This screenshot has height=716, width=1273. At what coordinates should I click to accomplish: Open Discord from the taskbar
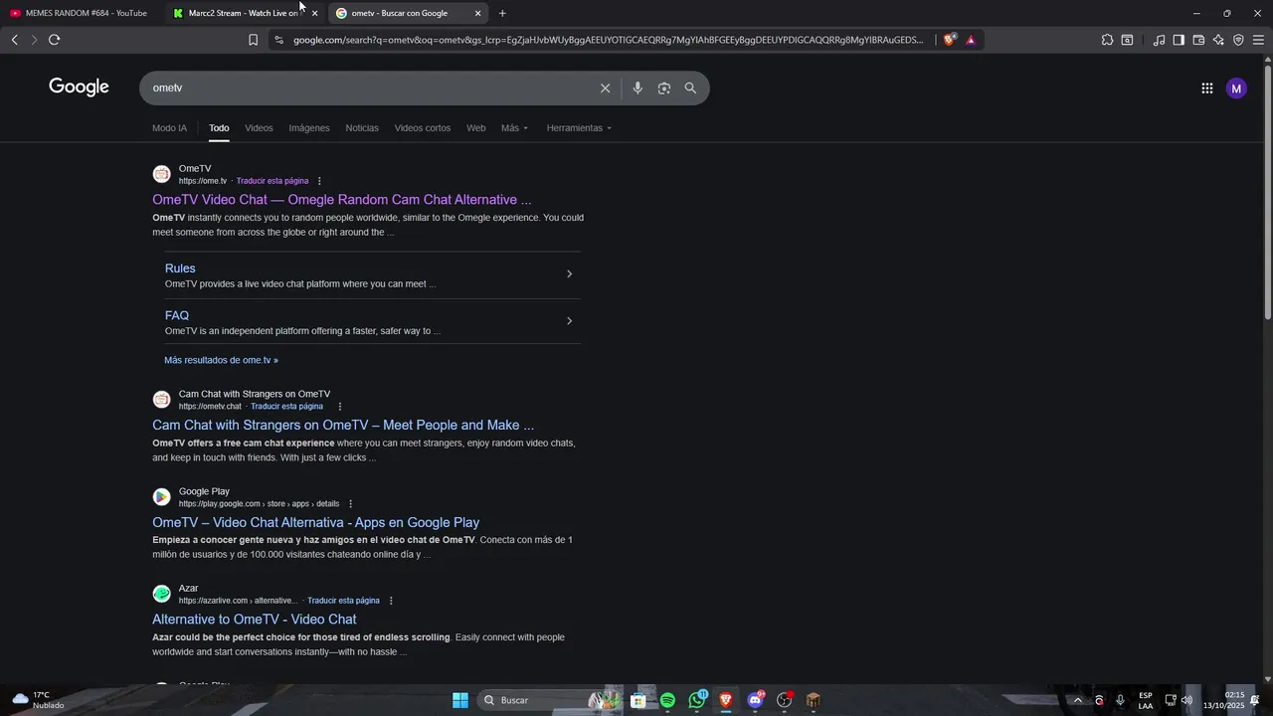(755, 700)
